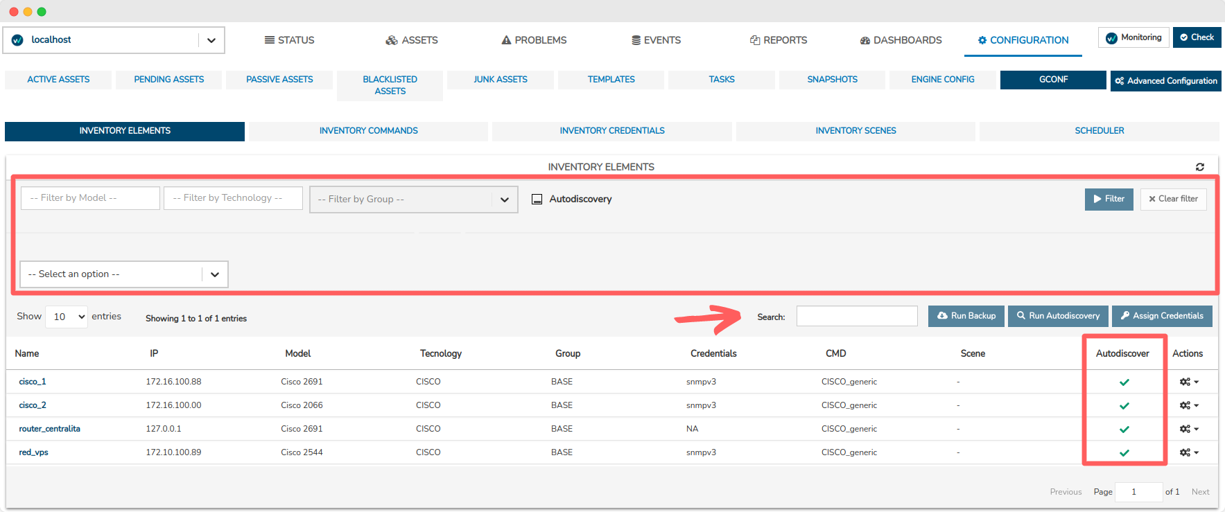Switch to Blacklisted Assets tab
This screenshot has height=512, width=1225.
pyautogui.click(x=390, y=85)
